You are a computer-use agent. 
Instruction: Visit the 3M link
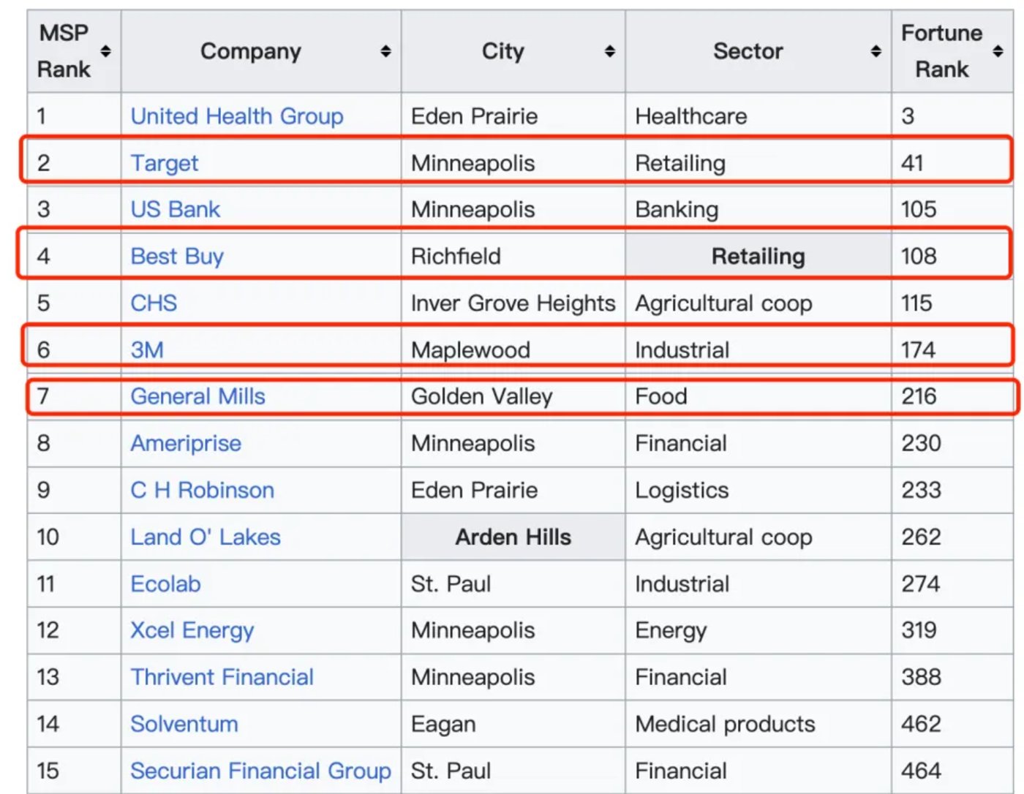coord(147,350)
